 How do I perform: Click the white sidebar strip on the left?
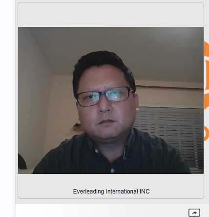click(x=8, y=108)
